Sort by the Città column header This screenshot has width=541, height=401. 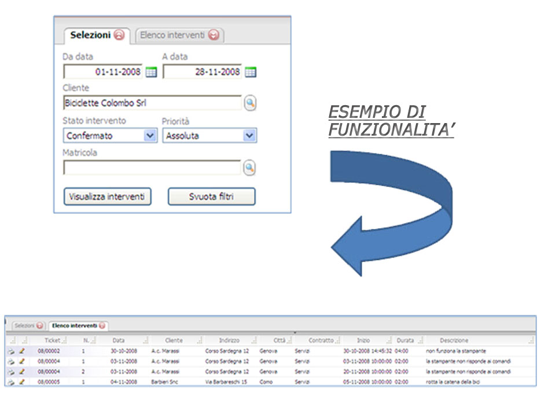[x=279, y=340]
